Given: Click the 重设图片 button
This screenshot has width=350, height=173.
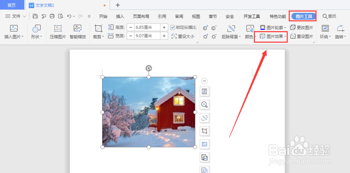Looking at the screenshot, I should [x=302, y=36].
